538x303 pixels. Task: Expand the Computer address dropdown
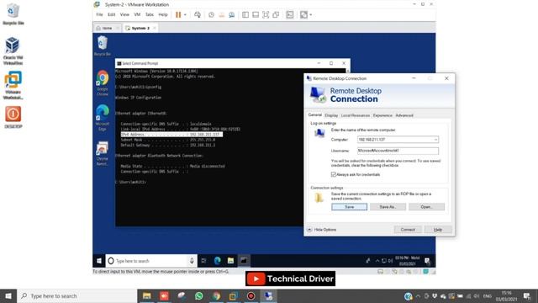(x=435, y=140)
